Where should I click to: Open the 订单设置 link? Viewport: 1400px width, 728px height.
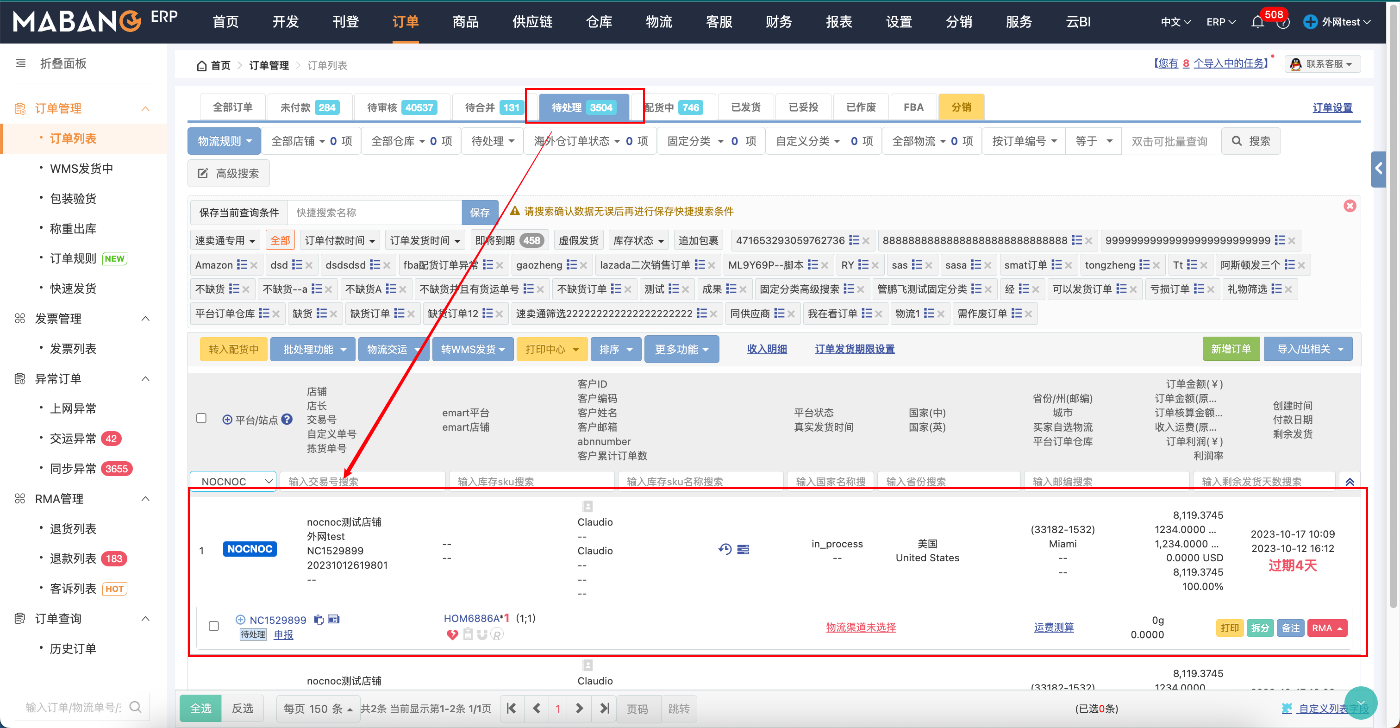tap(1332, 107)
